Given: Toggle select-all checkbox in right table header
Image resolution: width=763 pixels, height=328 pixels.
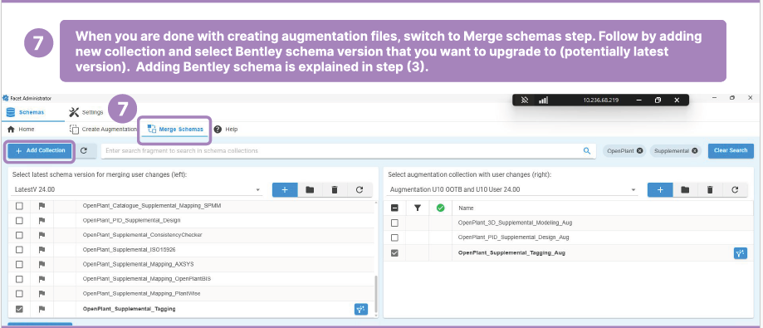Looking at the screenshot, I should (x=394, y=208).
